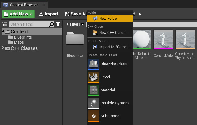Create a new Level asset
This screenshot has height=125, width=197.
pos(110,77)
